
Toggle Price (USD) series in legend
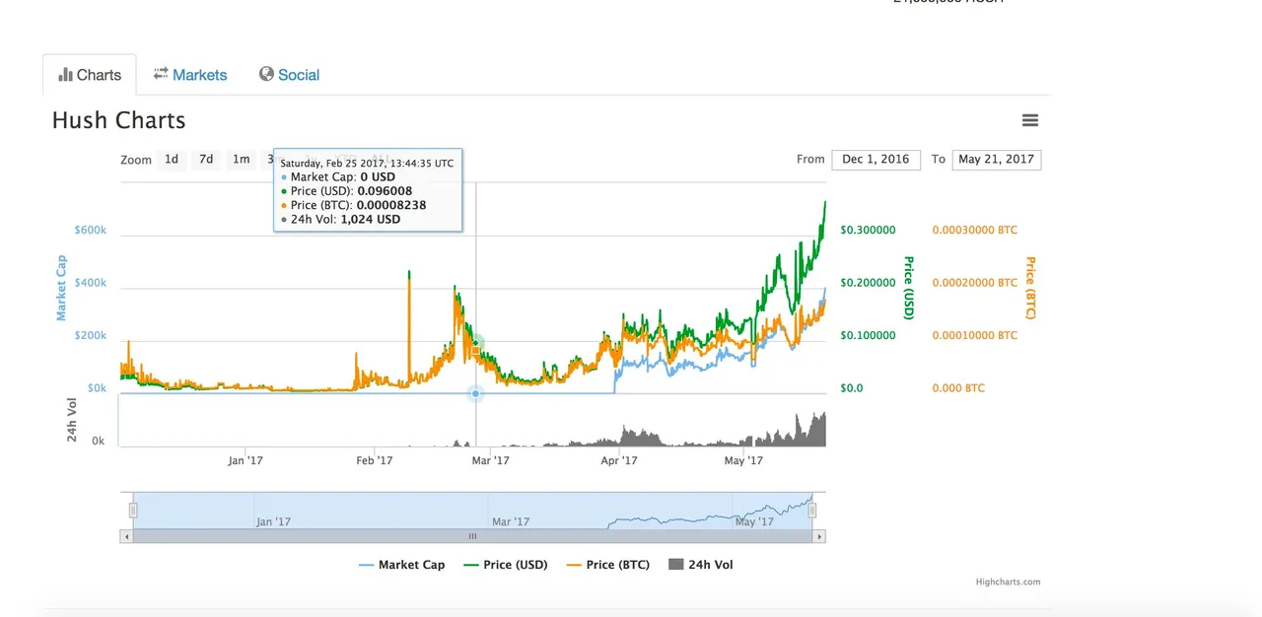click(x=506, y=565)
